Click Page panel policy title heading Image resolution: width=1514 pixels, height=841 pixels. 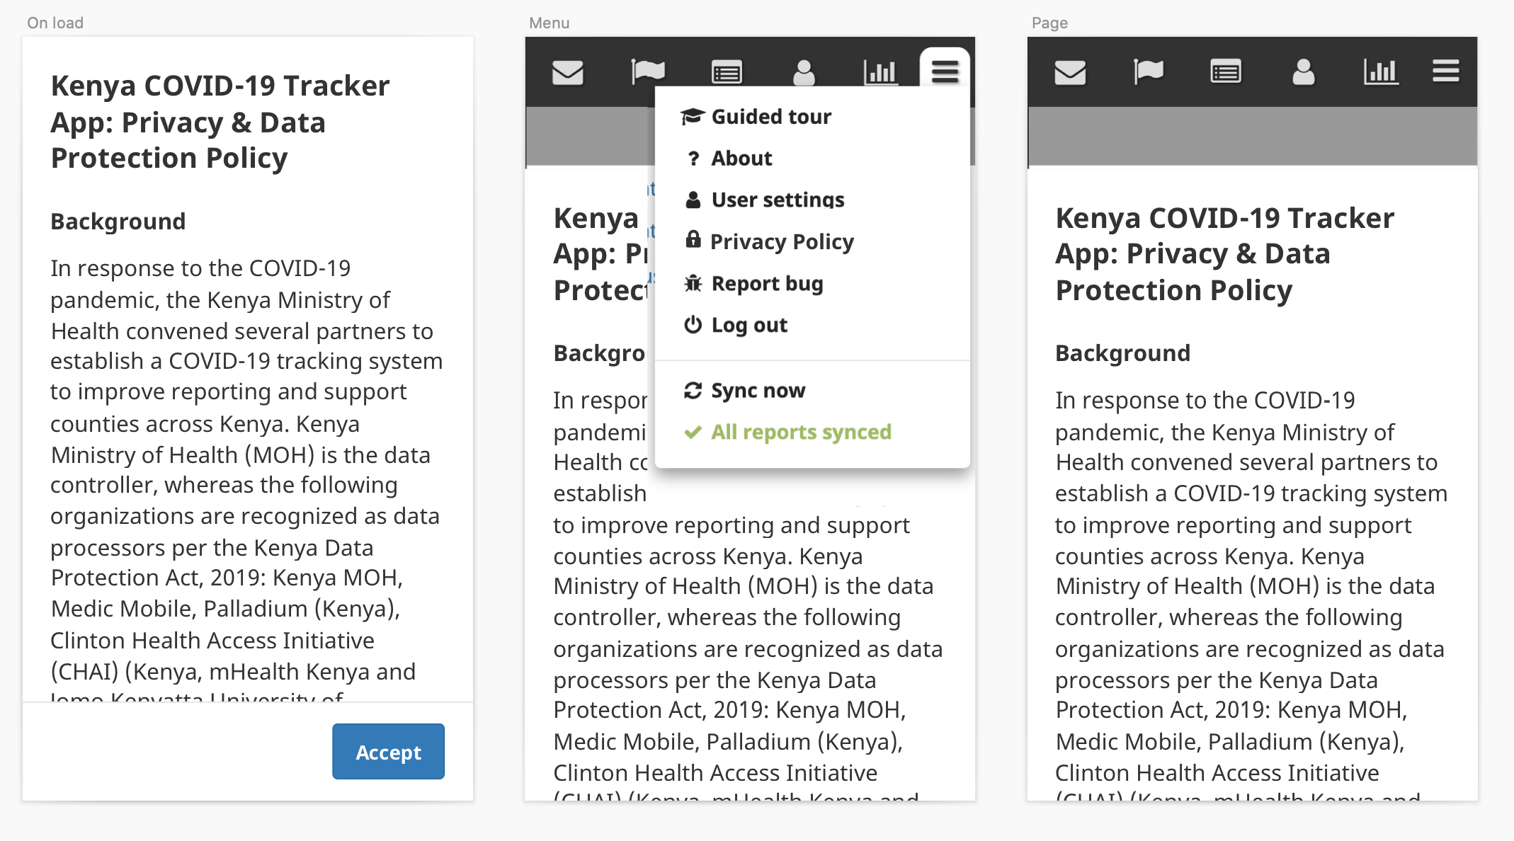coord(1224,254)
